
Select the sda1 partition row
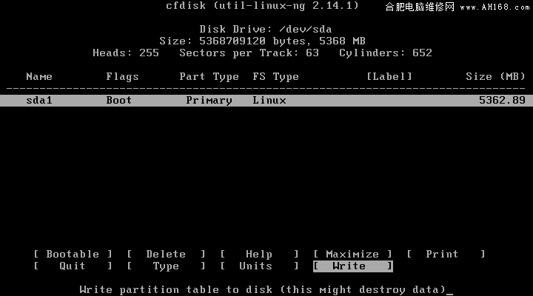point(266,101)
